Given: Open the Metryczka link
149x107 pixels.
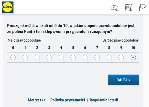Looking at the screenshot, I should pos(37,100).
